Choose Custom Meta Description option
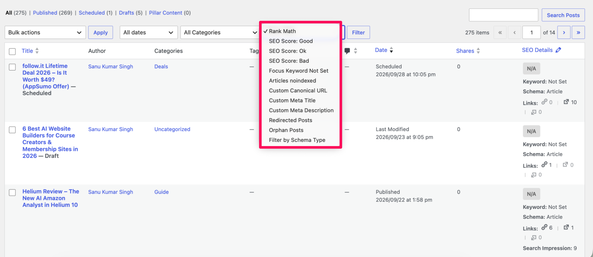Screen dimensions: 593x257 pos(300,110)
